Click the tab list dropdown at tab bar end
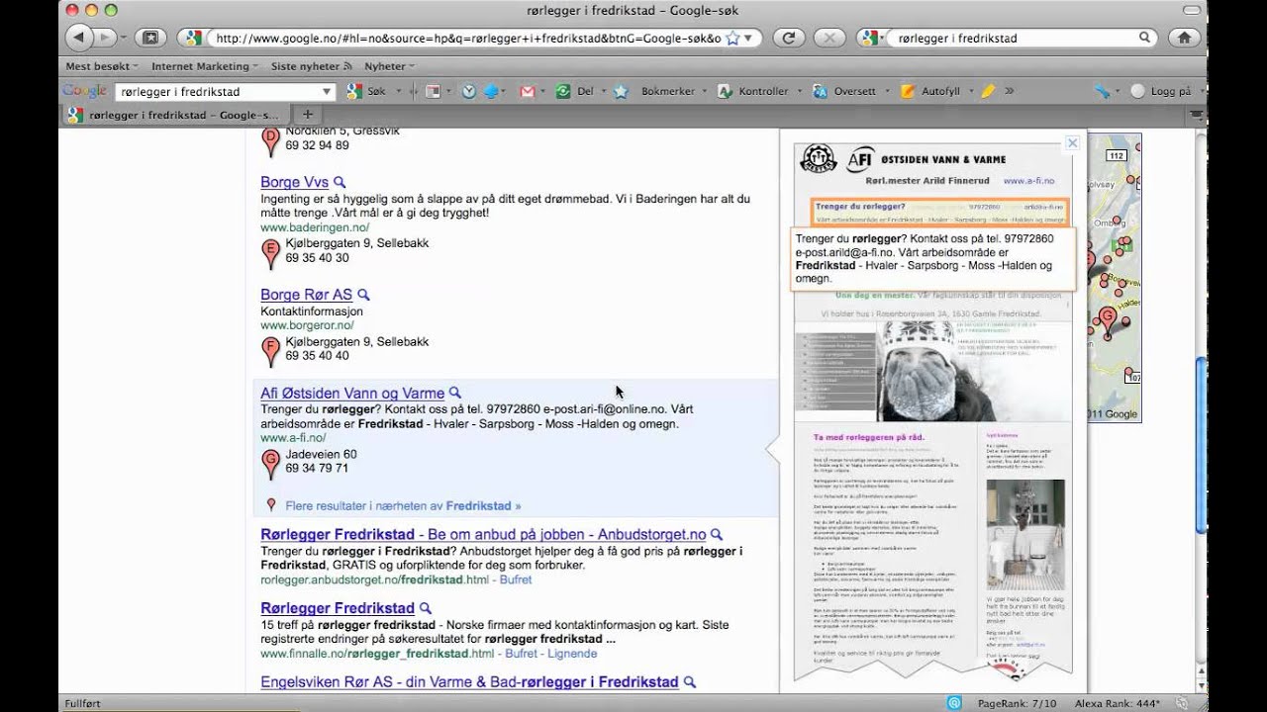This screenshot has width=1267, height=712. pos(1198,115)
